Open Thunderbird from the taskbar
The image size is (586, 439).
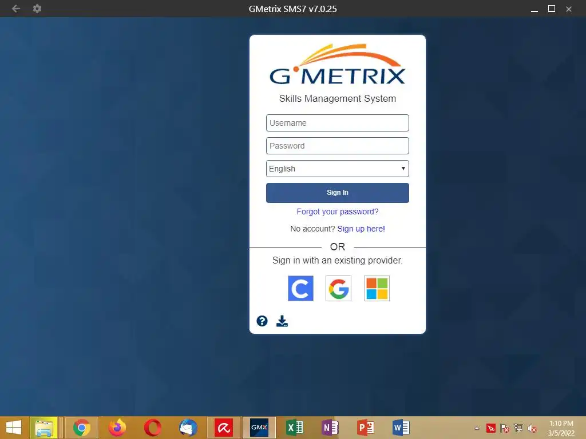tap(188, 428)
